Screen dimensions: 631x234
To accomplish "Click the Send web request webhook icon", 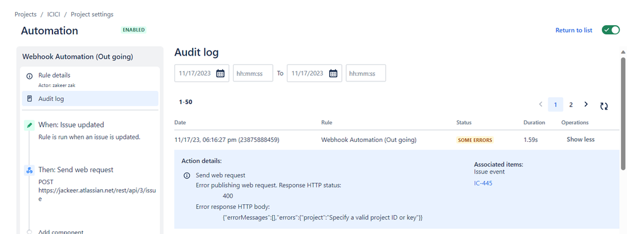I will pos(30,170).
